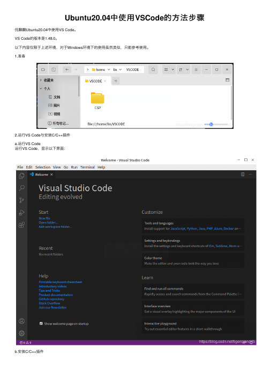Click the VSCODE path segment in address bar

[x=132, y=70]
